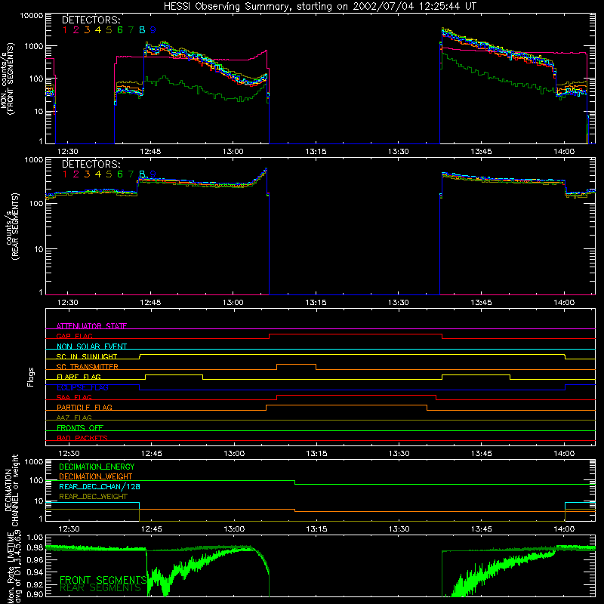
Task: Select detector 4 legend number, front segments plot
Action: click(98, 30)
